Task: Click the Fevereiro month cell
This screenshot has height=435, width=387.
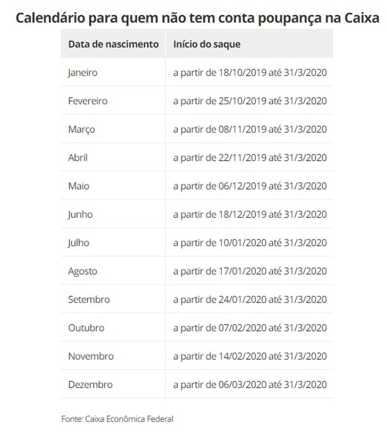Action: coord(88,101)
